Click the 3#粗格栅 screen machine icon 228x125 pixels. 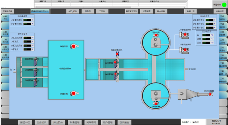(x=36, y=82)
